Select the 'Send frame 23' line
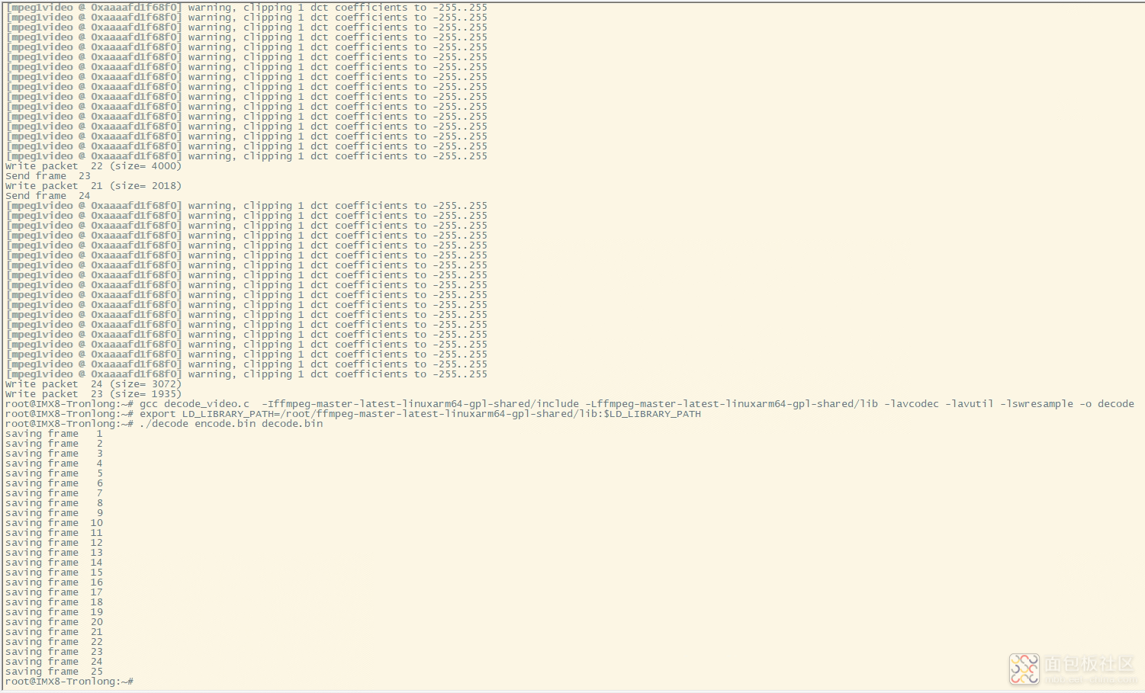This screenshot has width=1145, height=693. pos(48,176)
